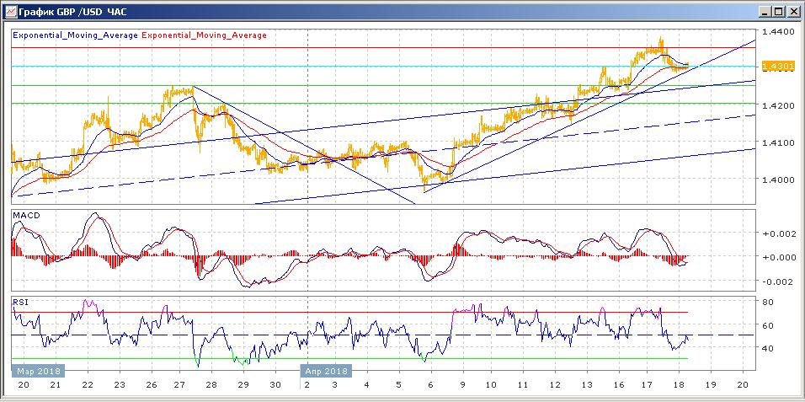This screenshot has width=805, height=402.
Task: Click the RSI 40 level axis label
Action: coord(768,347)
